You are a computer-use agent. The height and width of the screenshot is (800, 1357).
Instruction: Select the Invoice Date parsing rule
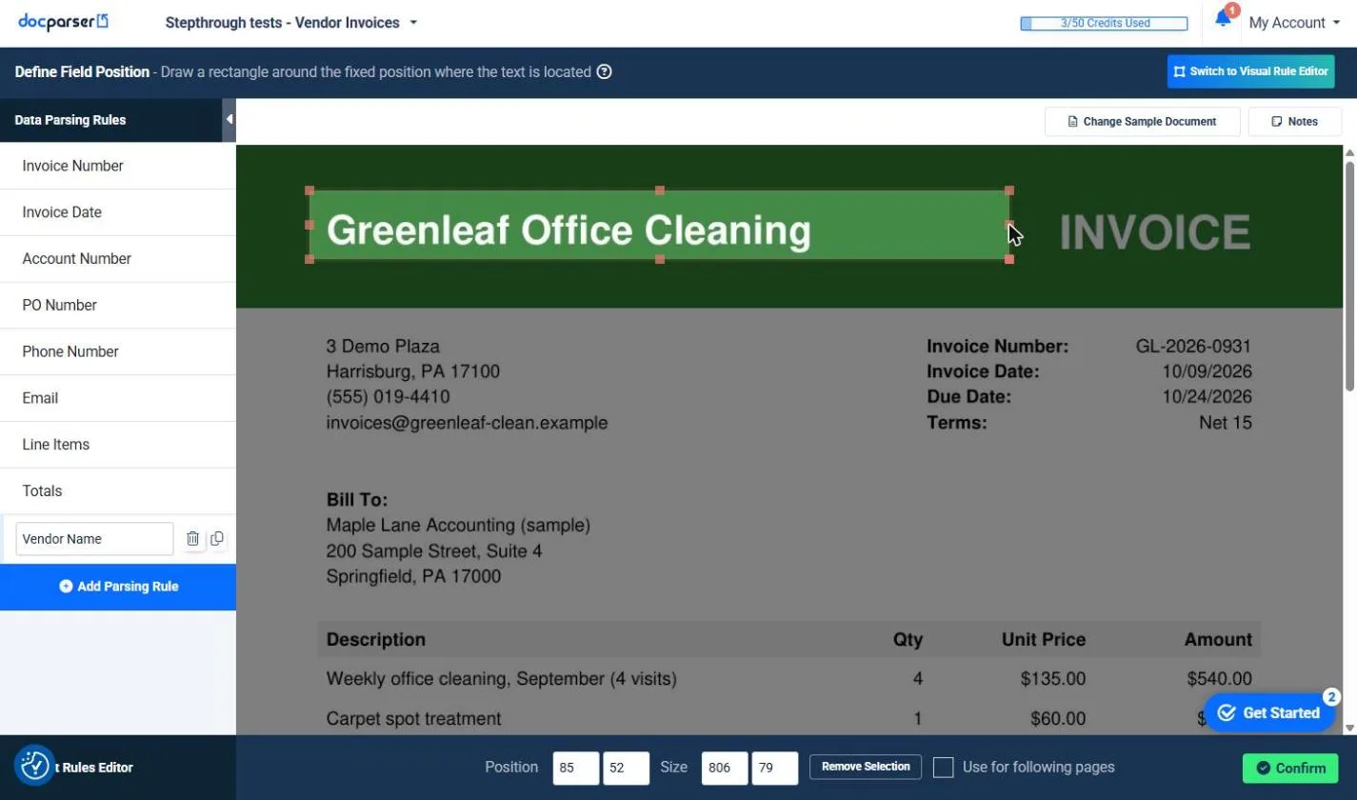point(118,212)
